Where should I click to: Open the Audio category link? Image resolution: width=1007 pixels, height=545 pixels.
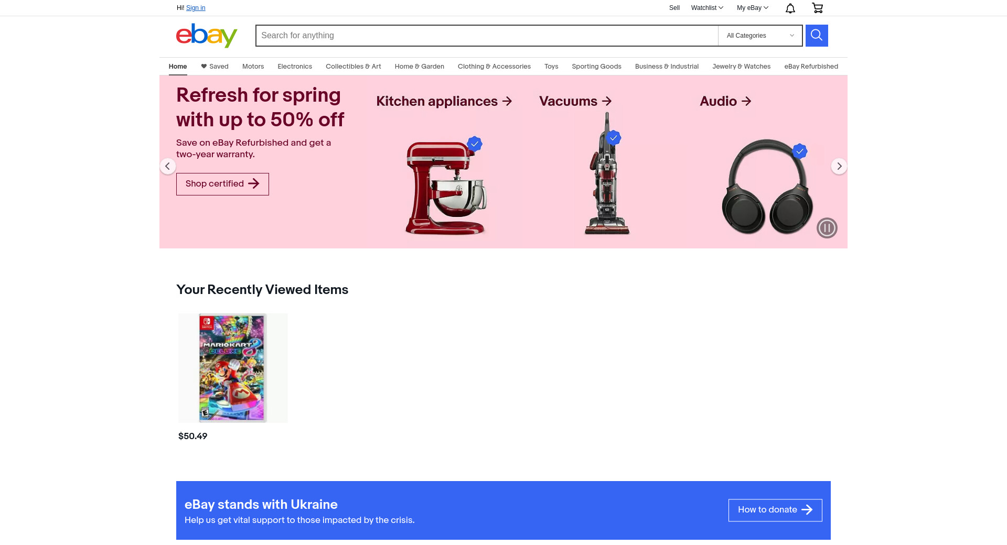tap(725, 101)
